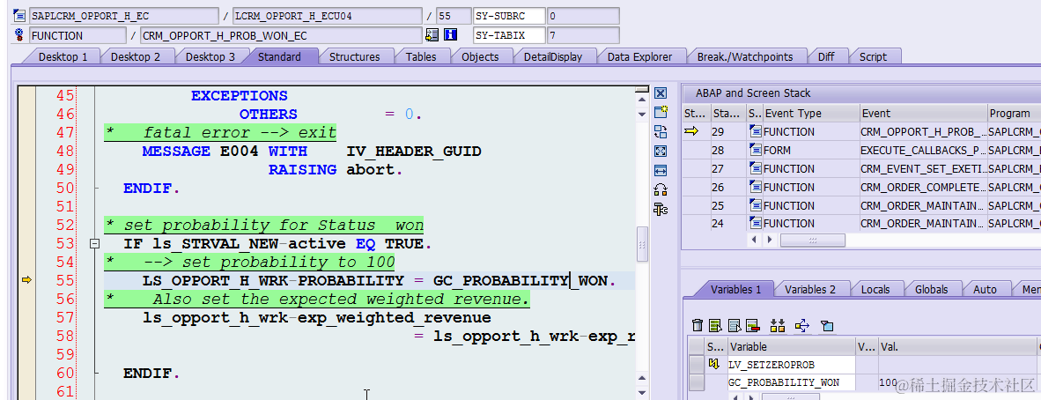Click the yellow arrow at stack level 29

click(x=691, y=131)
